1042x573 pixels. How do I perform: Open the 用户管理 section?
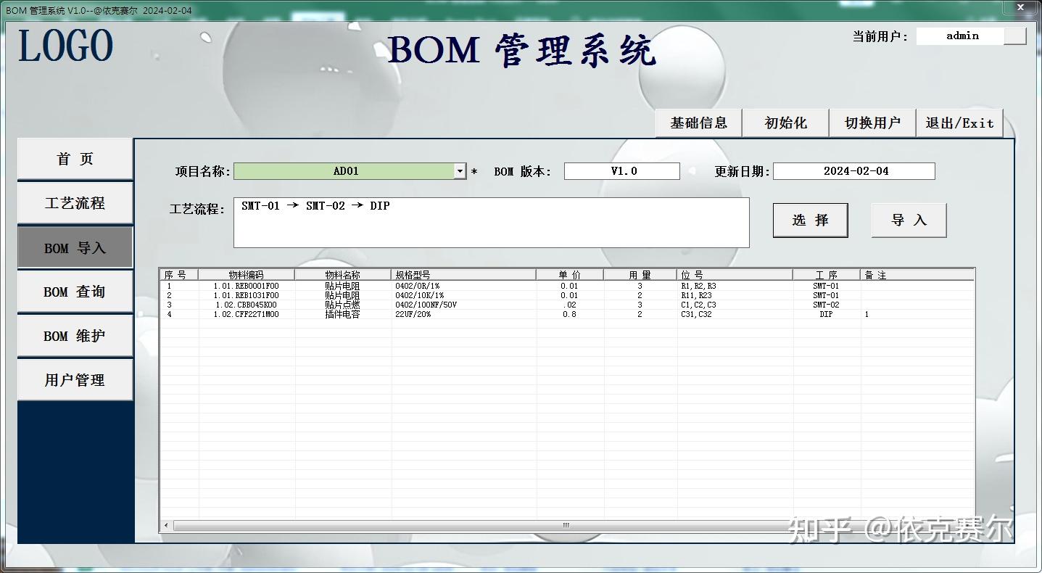click(x=75, y=379)
